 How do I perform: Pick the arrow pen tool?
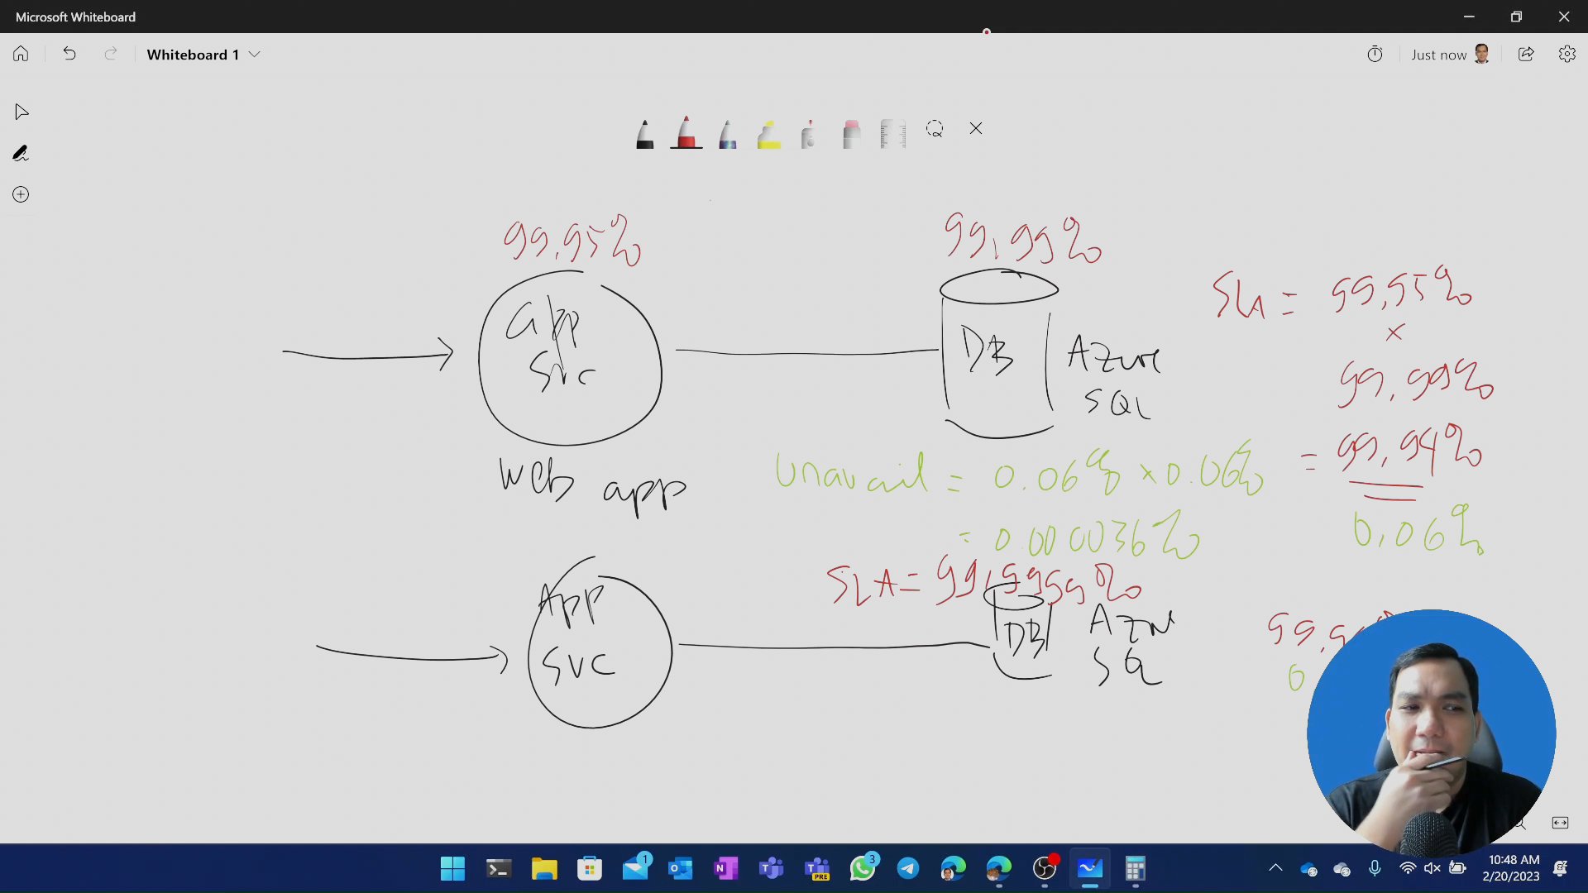[809, 133]
